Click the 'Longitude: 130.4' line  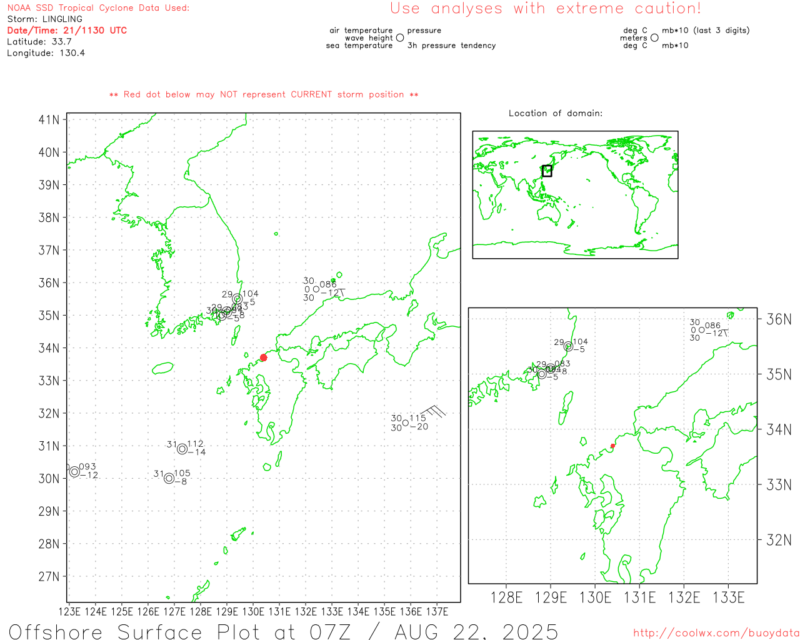point(46,53)
